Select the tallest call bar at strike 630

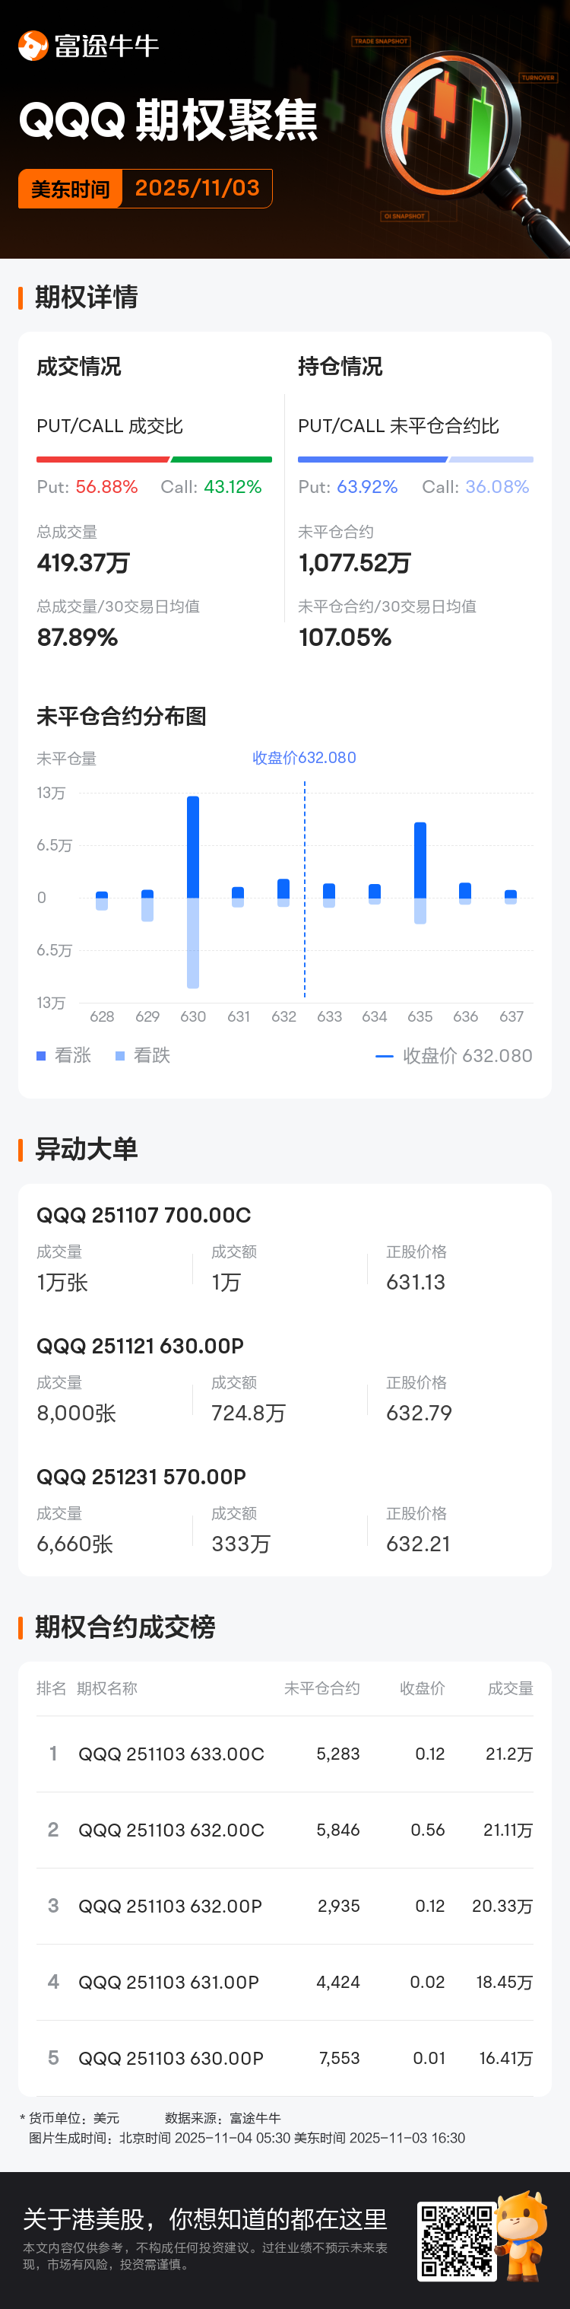[193, 846]
